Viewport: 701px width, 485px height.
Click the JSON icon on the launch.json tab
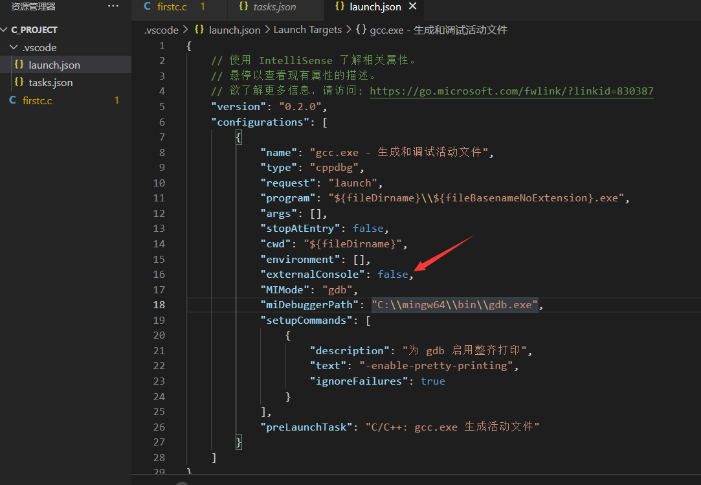coord(340,6)
